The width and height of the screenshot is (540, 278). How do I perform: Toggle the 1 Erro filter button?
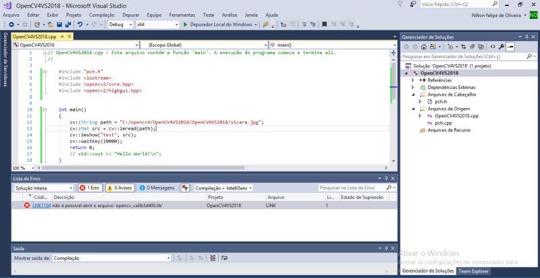click(x=90, y=188)
